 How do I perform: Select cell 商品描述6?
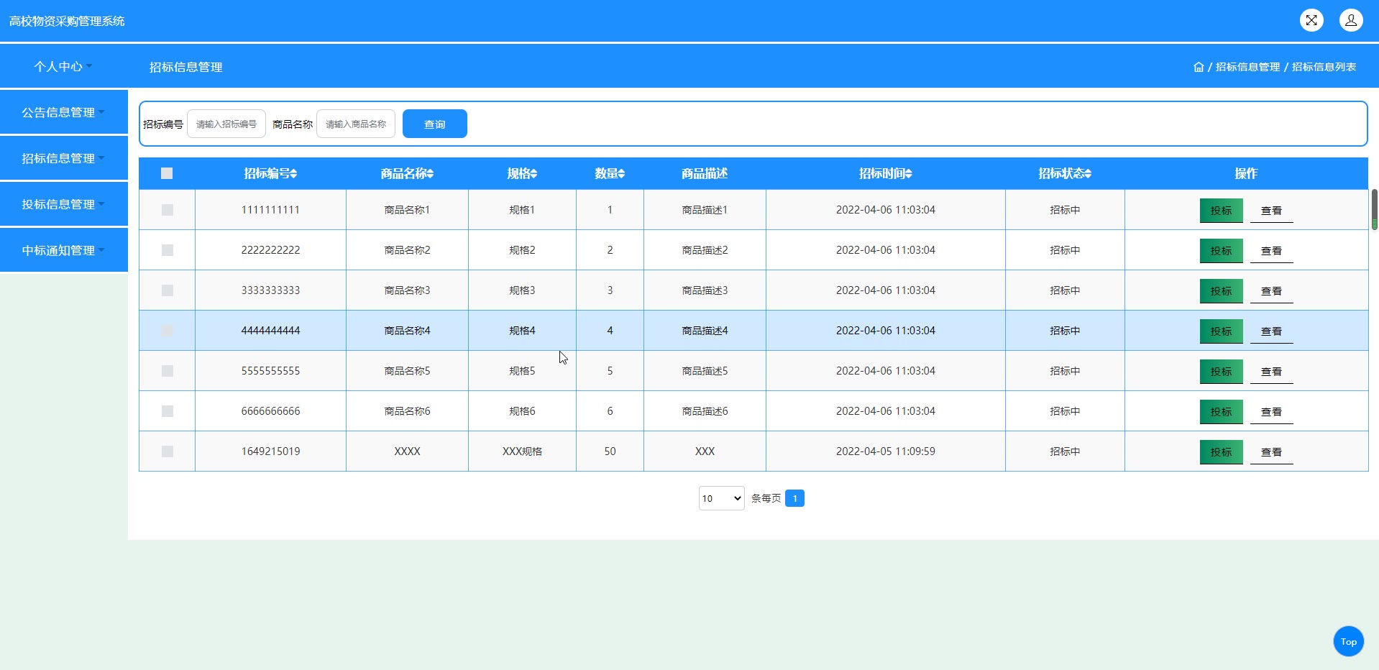pos(705,411)
